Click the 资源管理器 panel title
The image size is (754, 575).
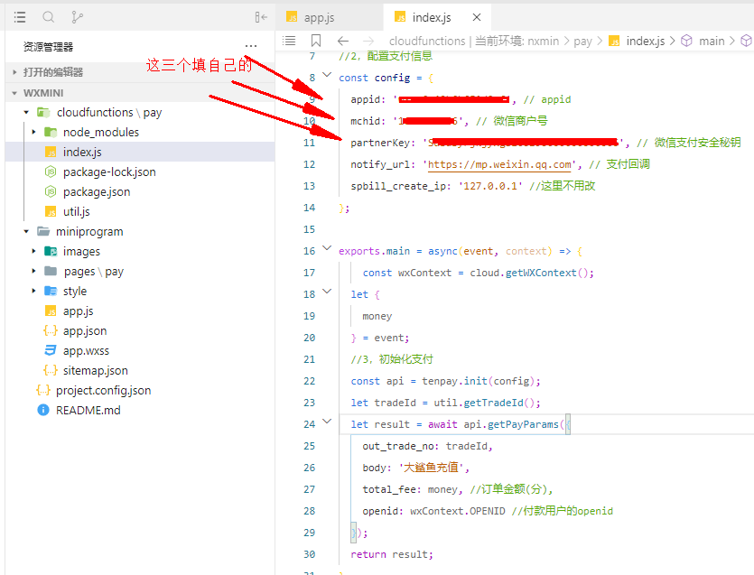point(48,47)
